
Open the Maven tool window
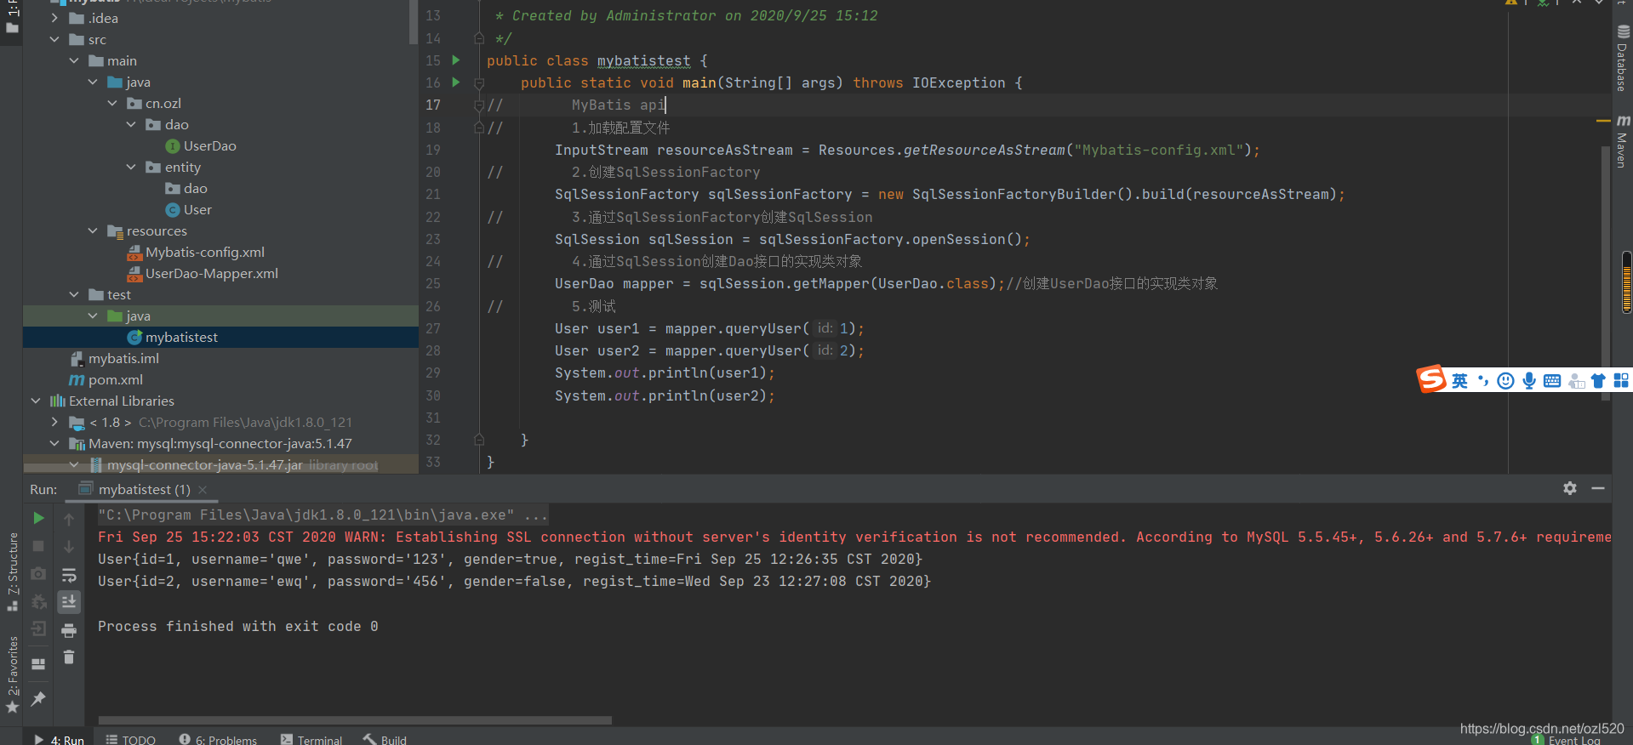[1622, 141]
